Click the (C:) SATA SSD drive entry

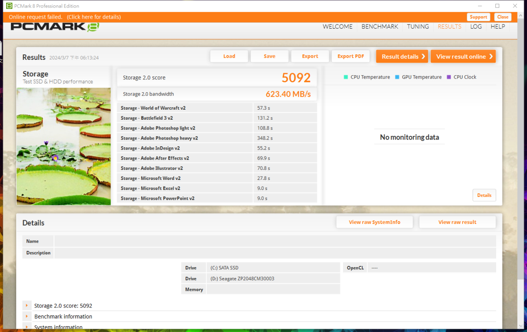point(273,268)
